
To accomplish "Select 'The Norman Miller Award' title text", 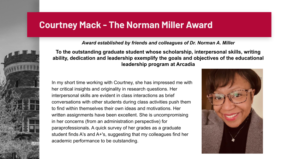I will (161, 25).
